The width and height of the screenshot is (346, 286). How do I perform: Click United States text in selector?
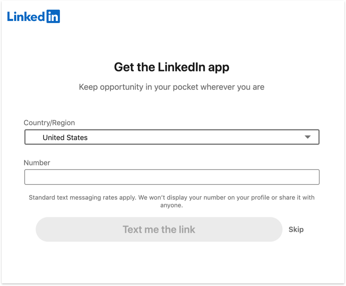(x=65, y=137)
